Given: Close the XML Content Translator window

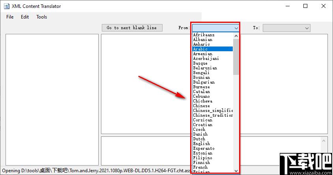Looking at the screenshot, I should click(x=324, y=6).
